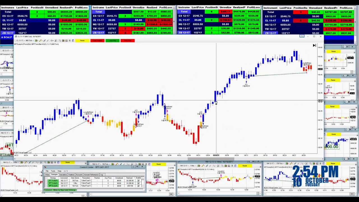Click scroll right arrow in ES mini chart
The height and width of the screenshot is (202, 359).
point(354,72)
